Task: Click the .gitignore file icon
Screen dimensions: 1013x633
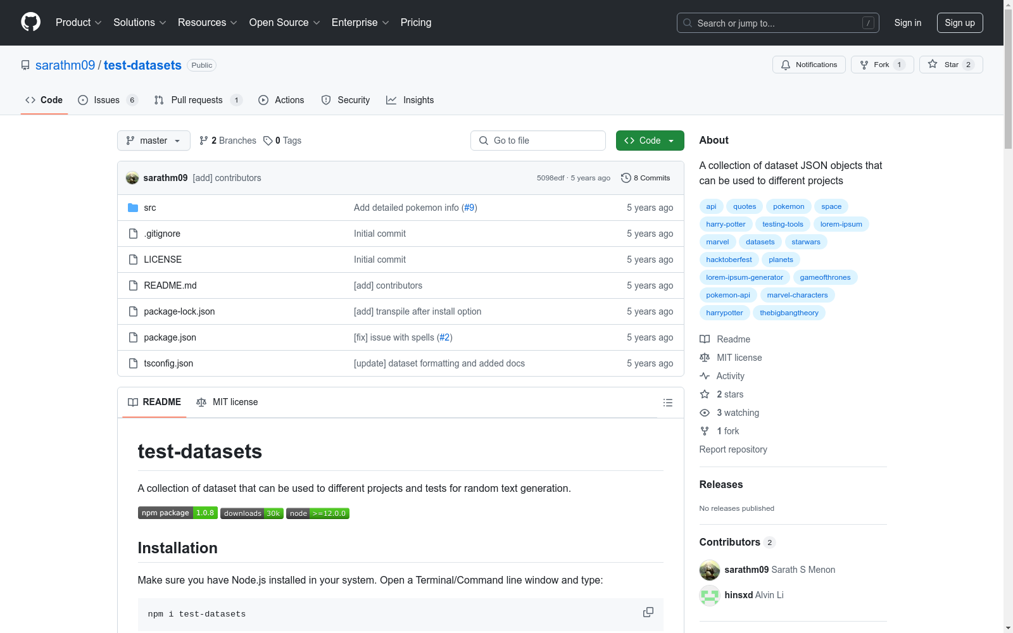Action: click(133, 234)
